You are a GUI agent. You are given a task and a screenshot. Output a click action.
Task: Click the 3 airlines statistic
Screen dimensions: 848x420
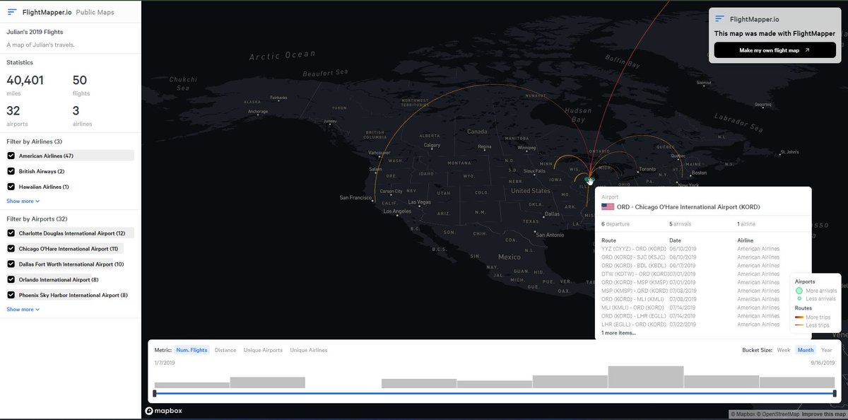coord(82,115)
